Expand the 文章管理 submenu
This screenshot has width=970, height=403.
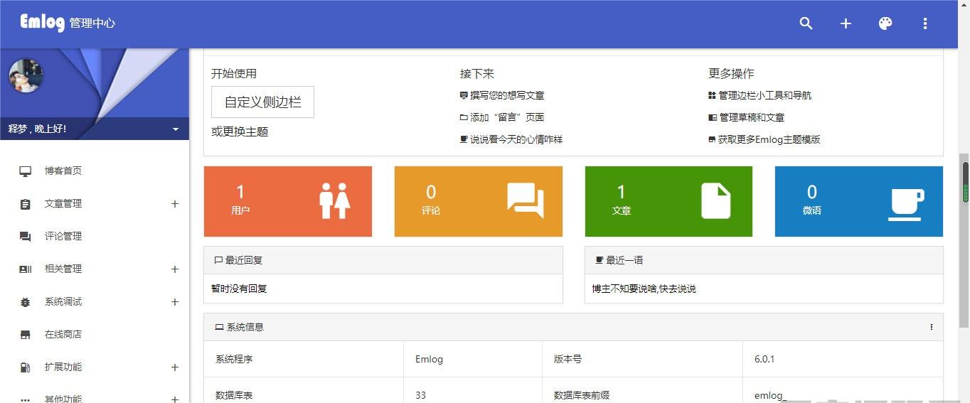click(x=175, y=204)
